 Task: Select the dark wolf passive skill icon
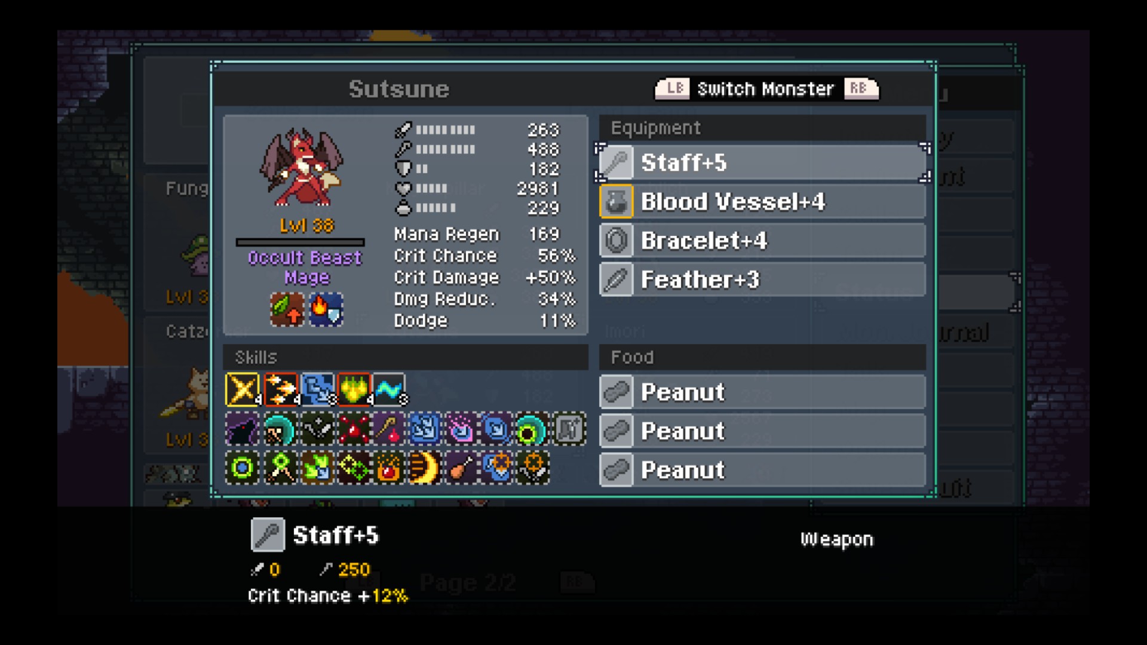[x=242, y=429]
